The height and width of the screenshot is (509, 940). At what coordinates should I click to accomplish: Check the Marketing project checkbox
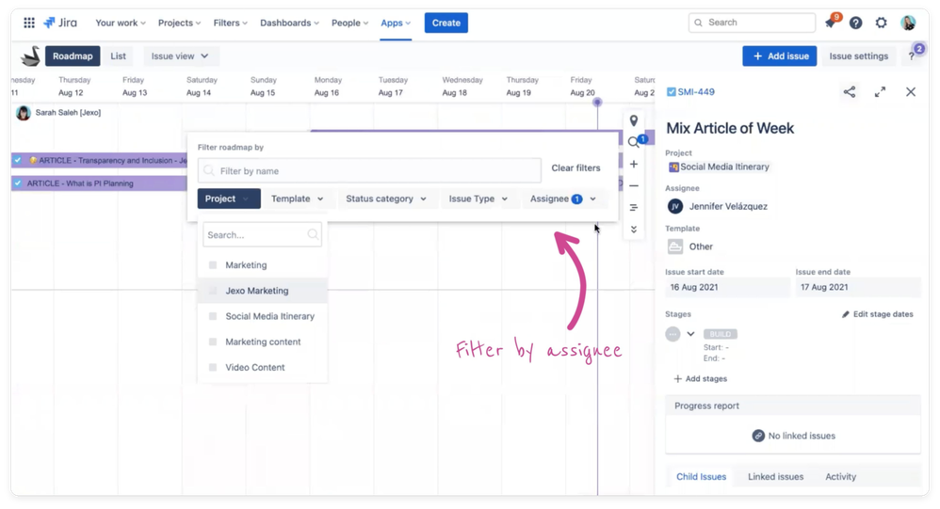point(212,264)
